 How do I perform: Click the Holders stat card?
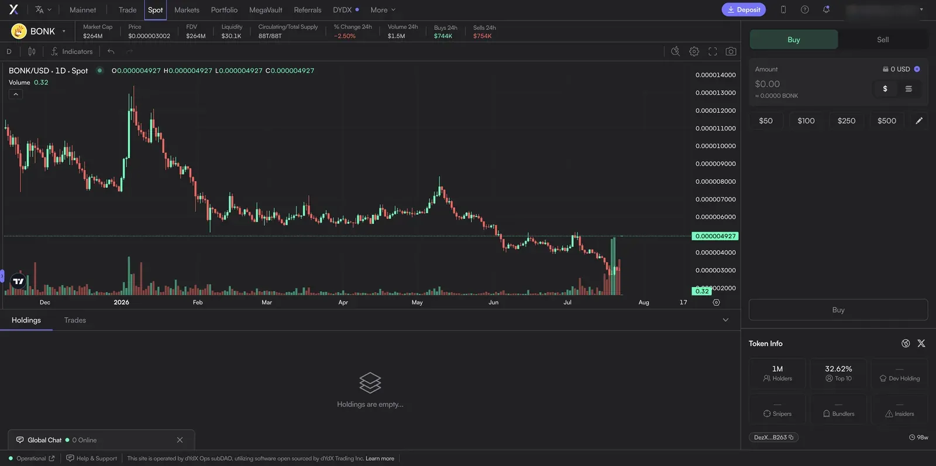[777, 374]
